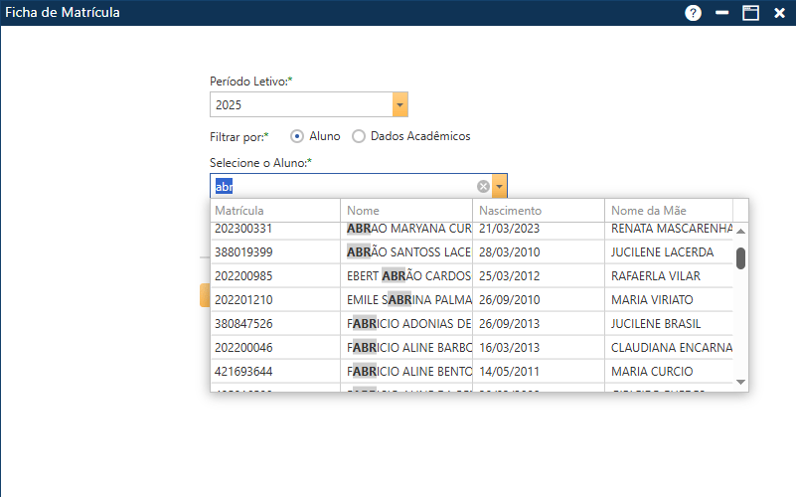The width and height of the screenshot is (796, 497).
Task: Clear the typed 'abr' search text
Action: tap(483, 186)
